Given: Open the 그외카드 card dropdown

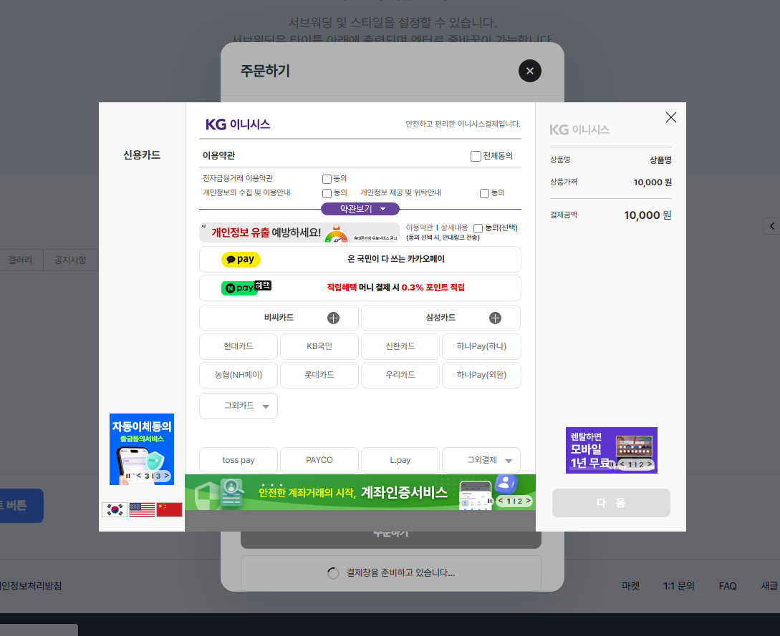Looking at the screenshot, I should [x=239, y=406].
